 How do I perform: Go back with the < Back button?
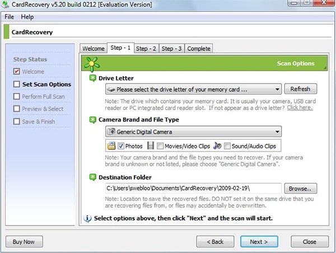[215, 242]
